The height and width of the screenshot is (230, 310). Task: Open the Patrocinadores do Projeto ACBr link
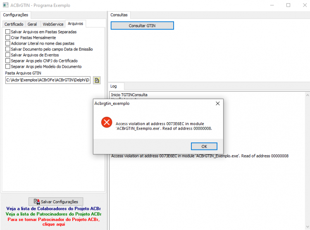click(x=53, y=214)
